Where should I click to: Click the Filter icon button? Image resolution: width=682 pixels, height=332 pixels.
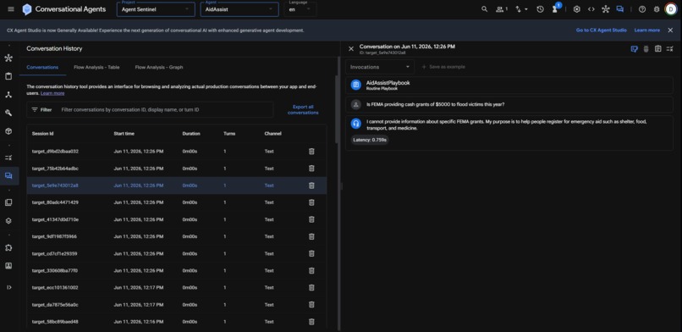(x=41, y=110)
